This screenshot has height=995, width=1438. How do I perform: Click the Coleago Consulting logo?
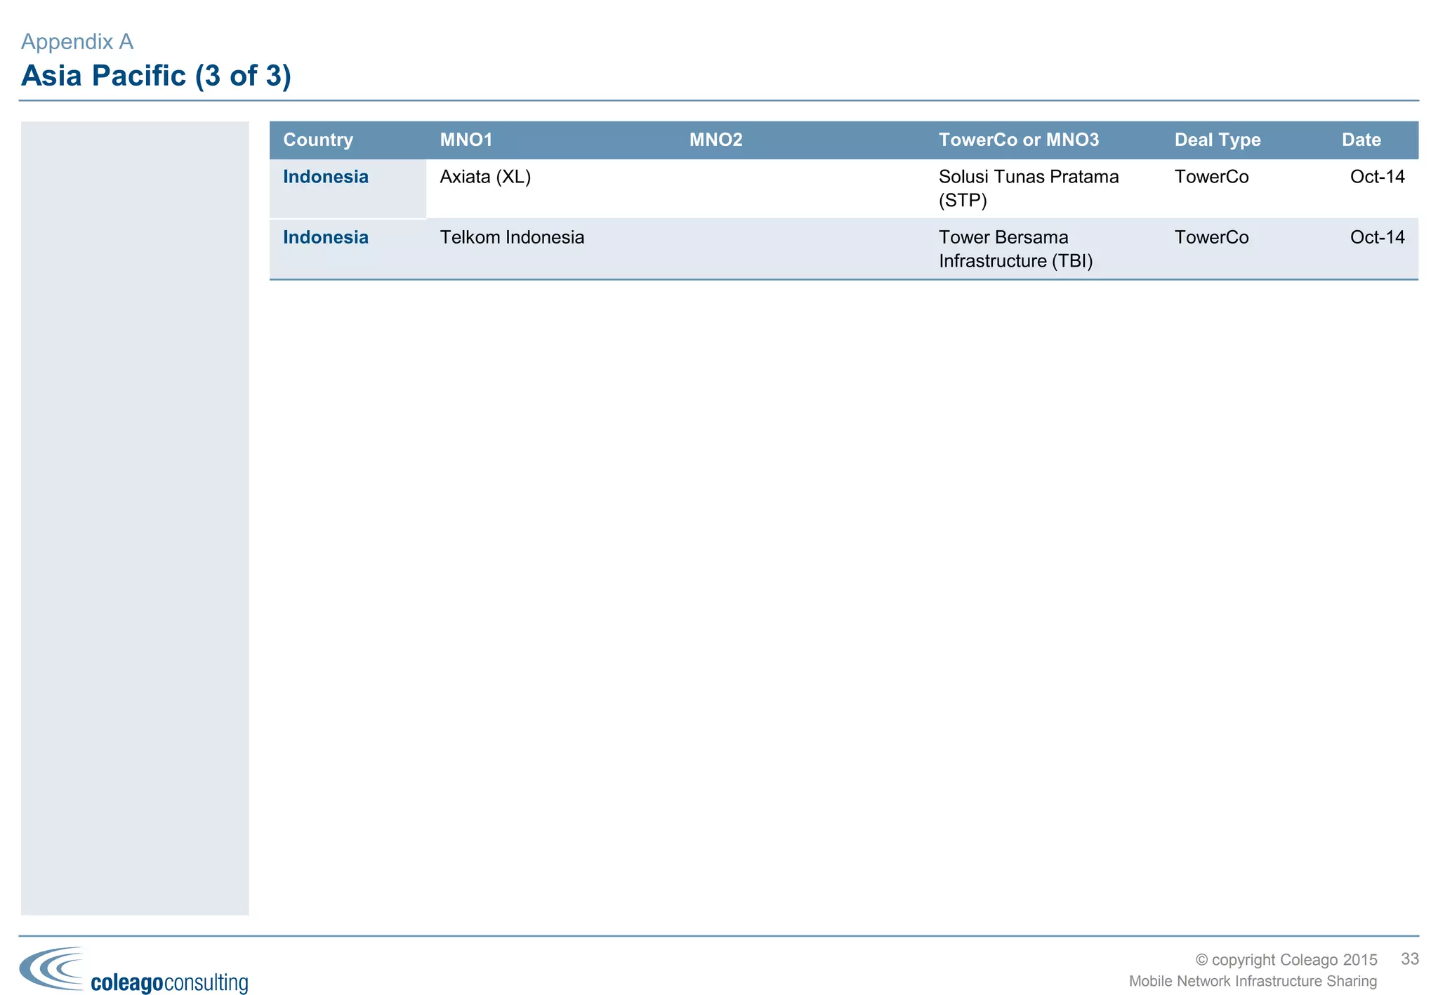(x=133, y=971)
